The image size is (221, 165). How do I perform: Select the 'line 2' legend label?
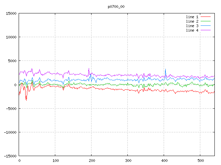(192, 21)
